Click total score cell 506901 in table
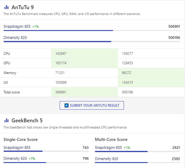This screenshot has width=185, height=168. pyautogui.click(x=61, y=92)
